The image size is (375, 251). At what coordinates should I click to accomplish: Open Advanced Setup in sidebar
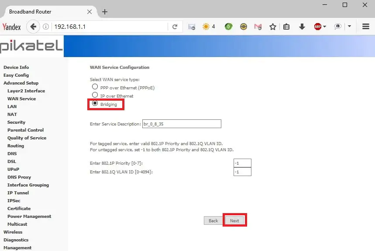coord(21,83)
